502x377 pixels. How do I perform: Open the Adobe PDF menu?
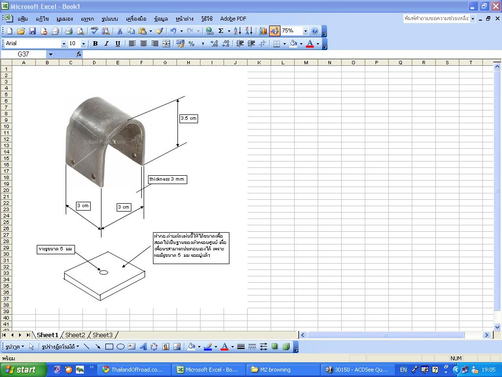233,19
